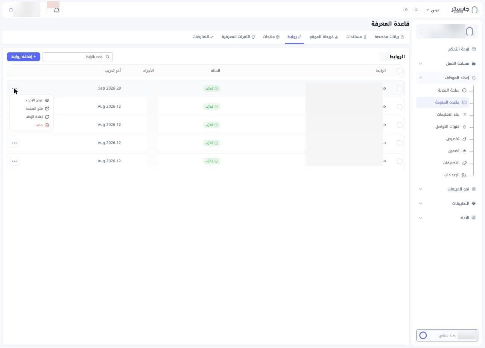Switch to خريطة الموقع tab
This screenshot has height=348, width=485.
[324, 37]
